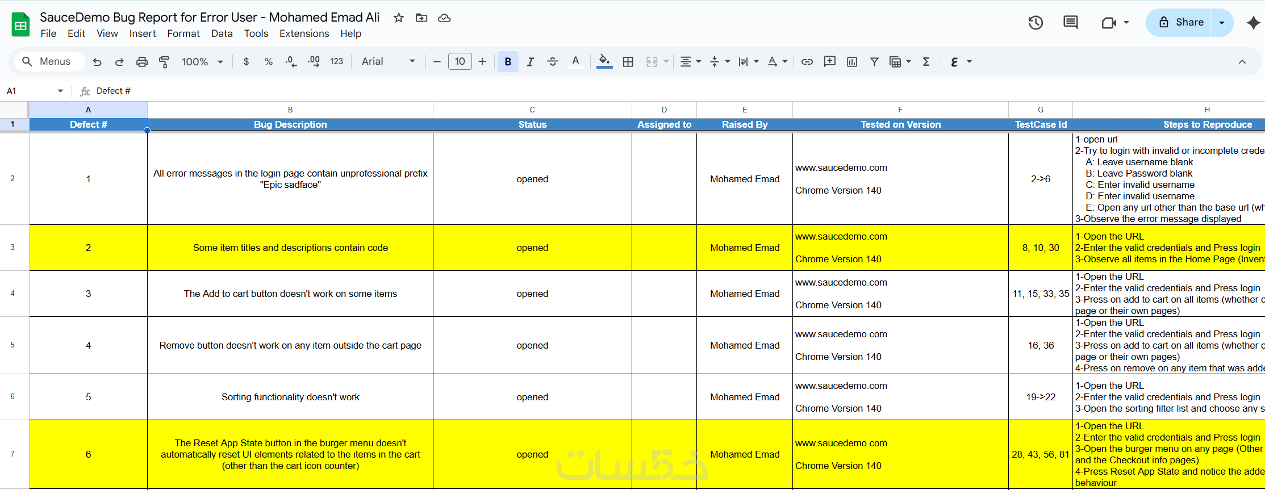Format as percent

(x=269, y=62)
